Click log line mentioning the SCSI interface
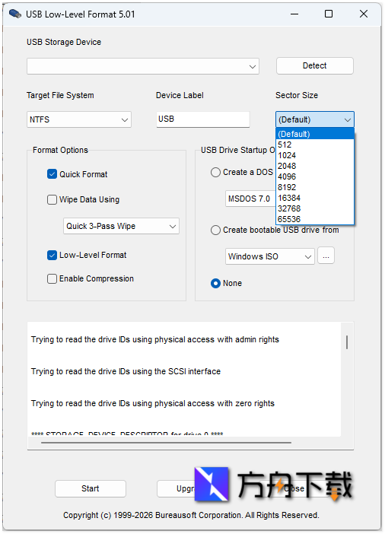 [x=126, y=371]
